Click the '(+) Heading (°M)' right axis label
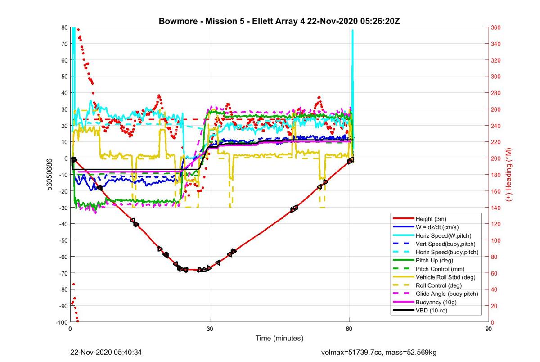The height and width of the screenshot is (362, 540). coord(510,174)
